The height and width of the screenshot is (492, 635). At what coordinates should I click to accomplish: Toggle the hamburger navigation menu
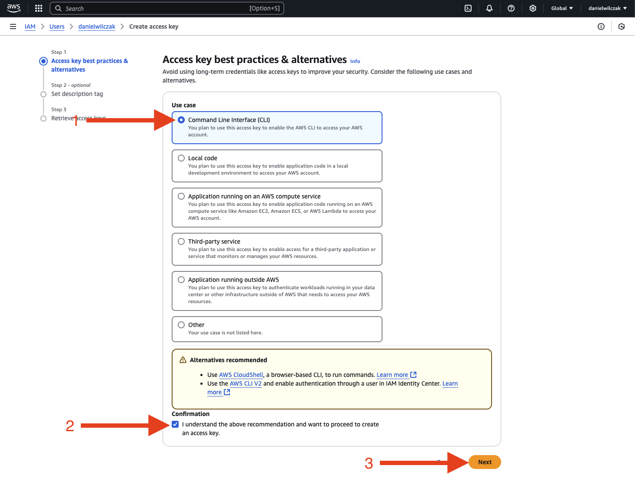point(13,26)
